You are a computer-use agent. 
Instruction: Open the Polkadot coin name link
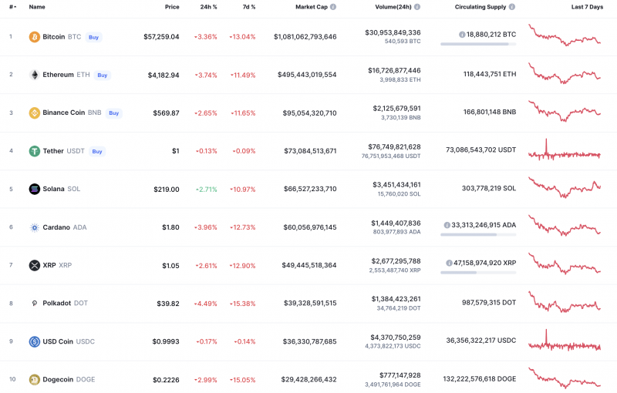tap(56, 304)
